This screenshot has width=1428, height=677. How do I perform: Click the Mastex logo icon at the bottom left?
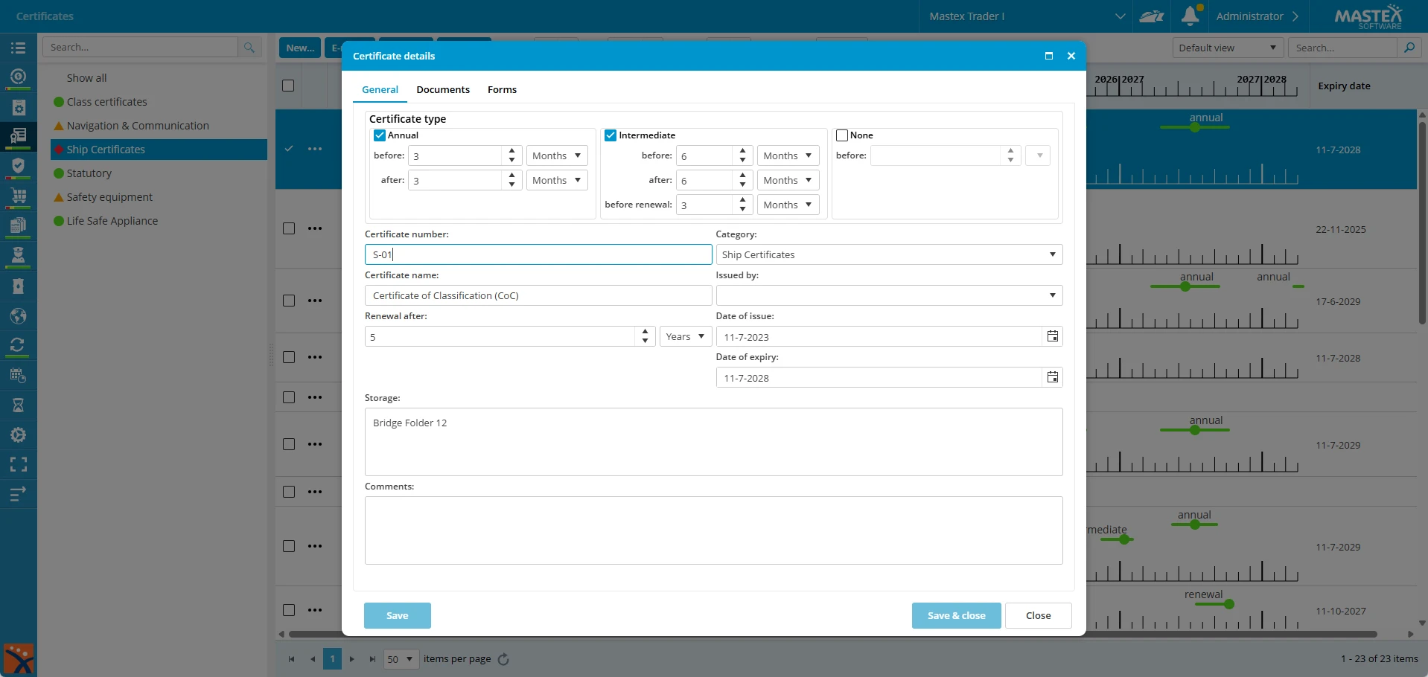[x=19, y=659]
